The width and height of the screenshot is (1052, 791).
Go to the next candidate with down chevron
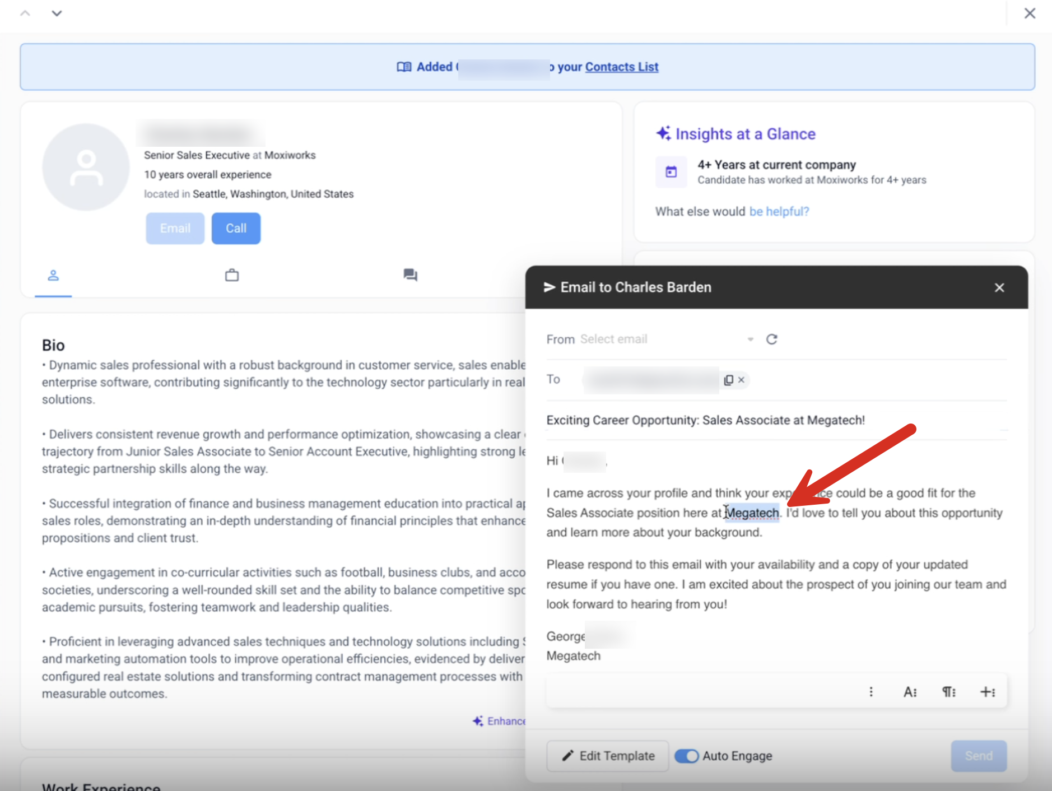pyautogui.click(x=57, y=13)
